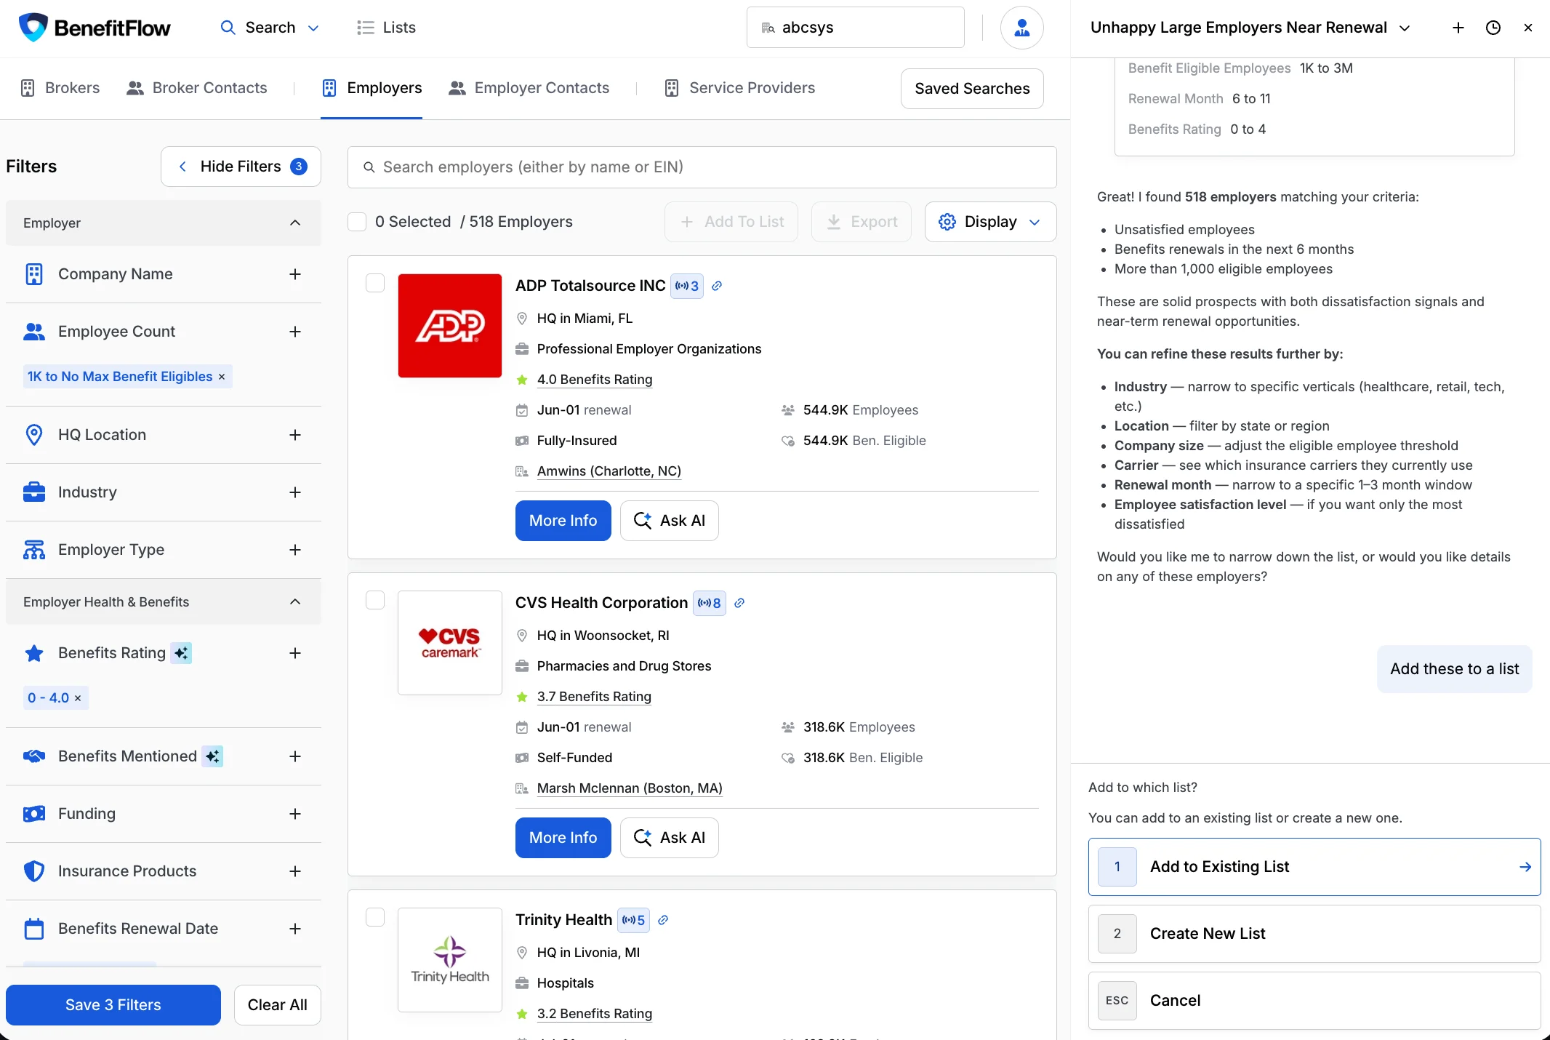
Task: Open chat history clock icon
Action: click(x=1493, y=28)
